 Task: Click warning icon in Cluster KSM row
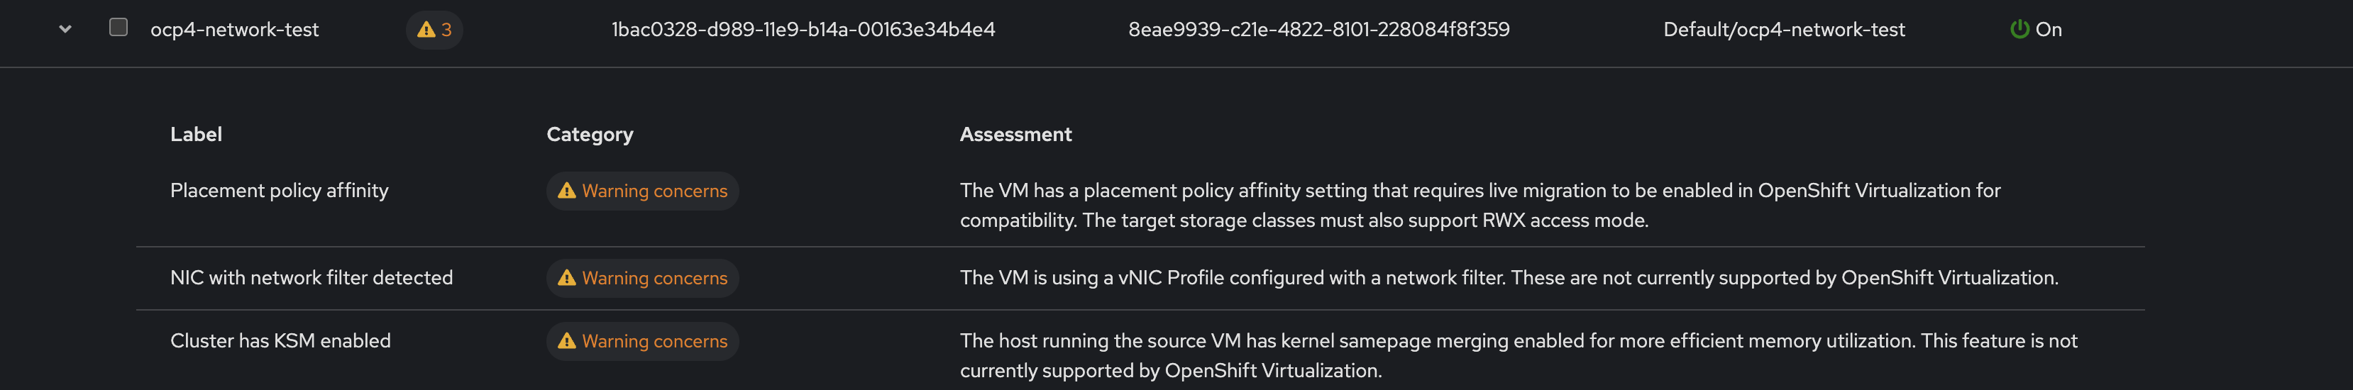click(x=566, y=340)
